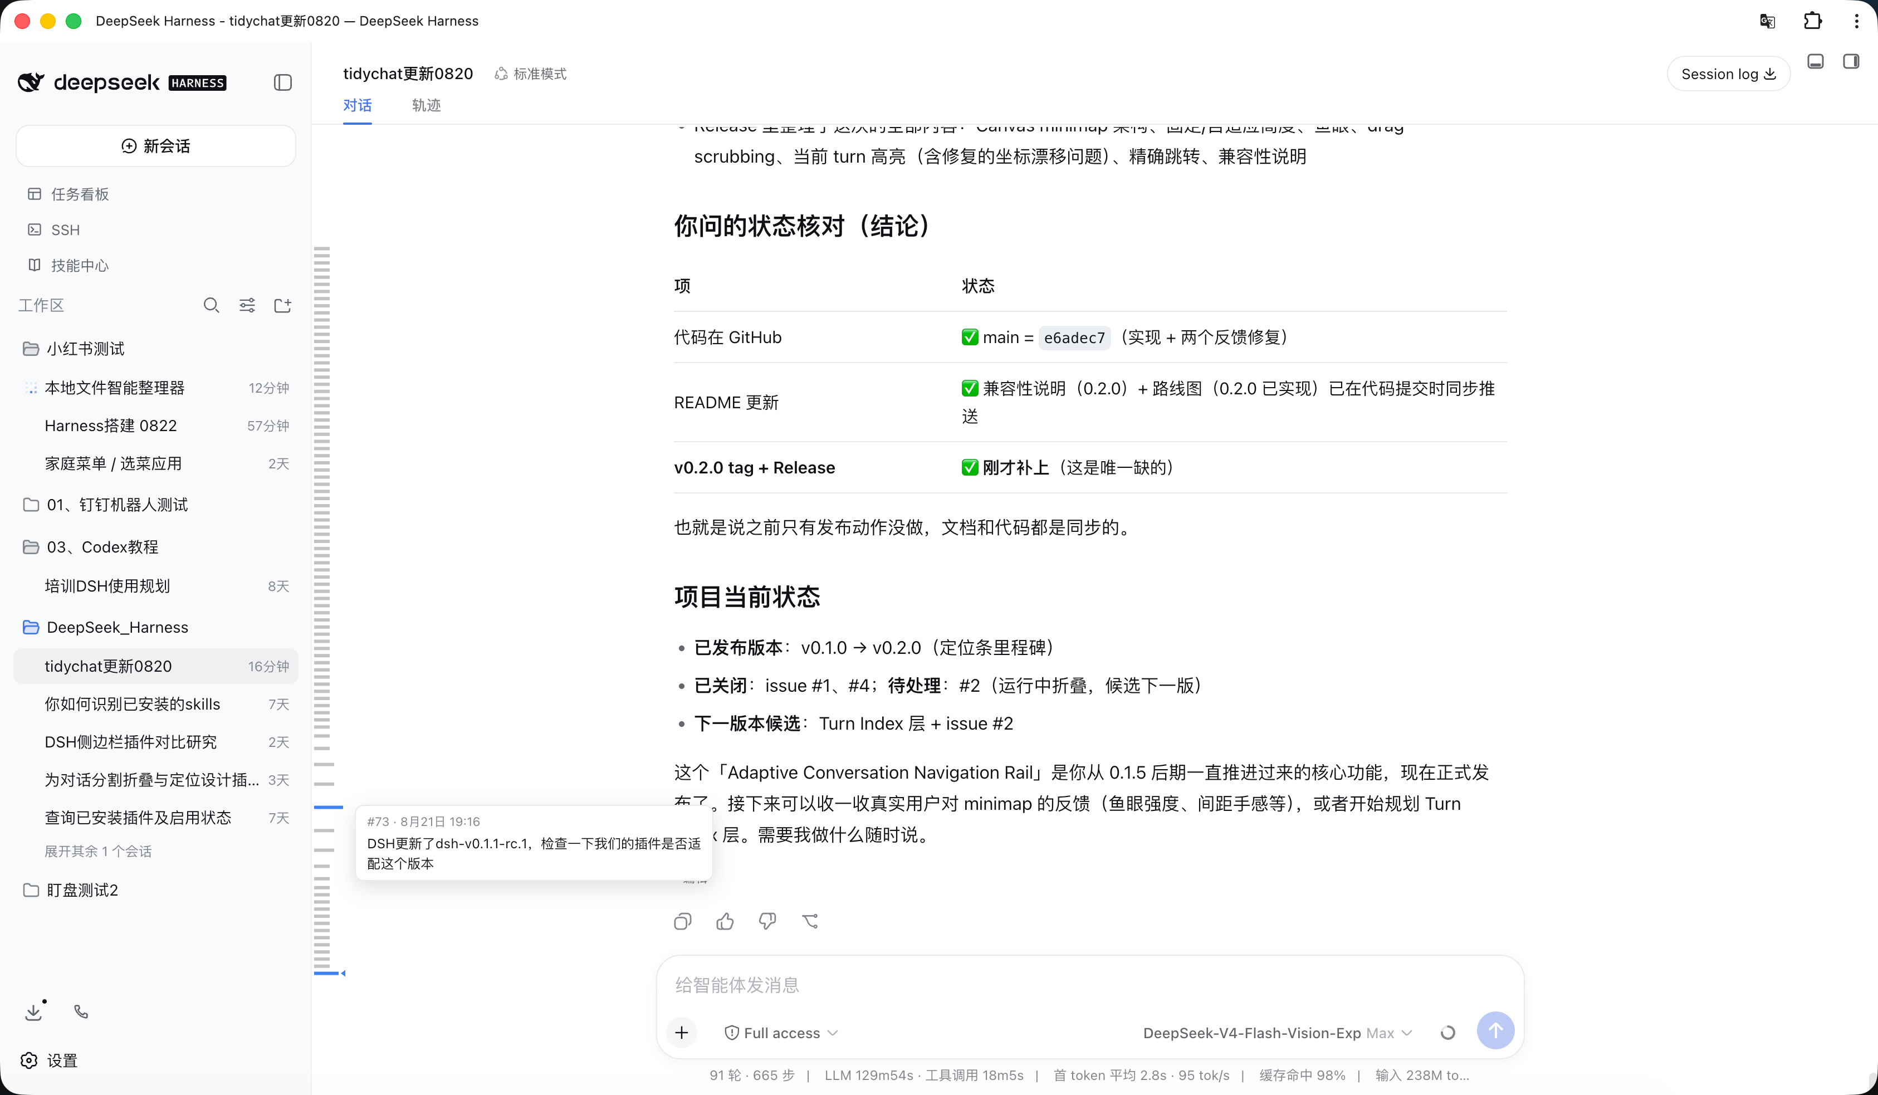Start a new conversation with 新会话
Image resolution: width=1878 pixels, height=1095 pixels.
click(x=156, y=146)
